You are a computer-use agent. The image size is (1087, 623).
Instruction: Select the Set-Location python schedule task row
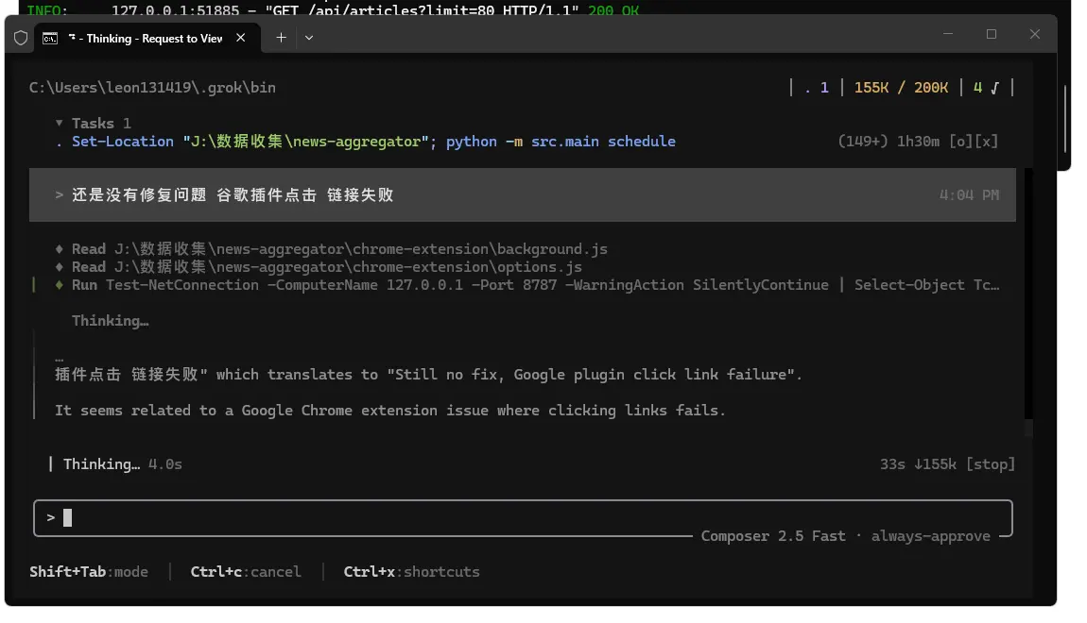tap(526, 142)
